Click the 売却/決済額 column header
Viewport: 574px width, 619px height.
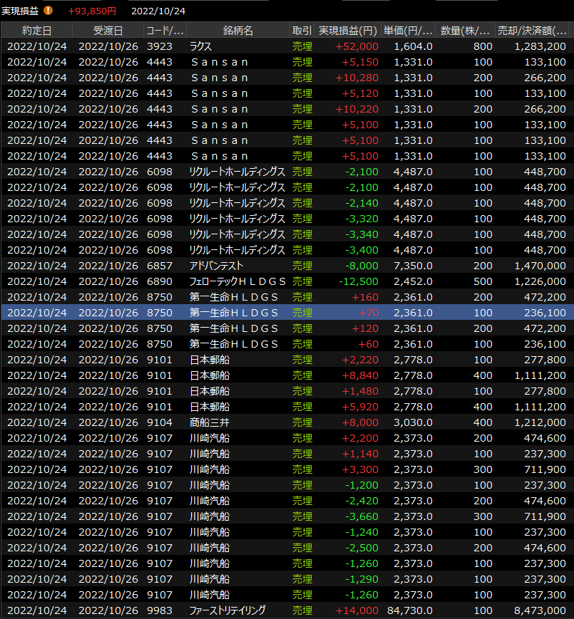(531, 31)
